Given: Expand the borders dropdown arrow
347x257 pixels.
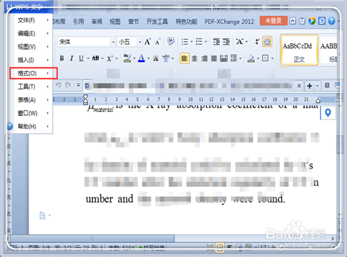Looking at the screenshot, I should tap(272, 58).
